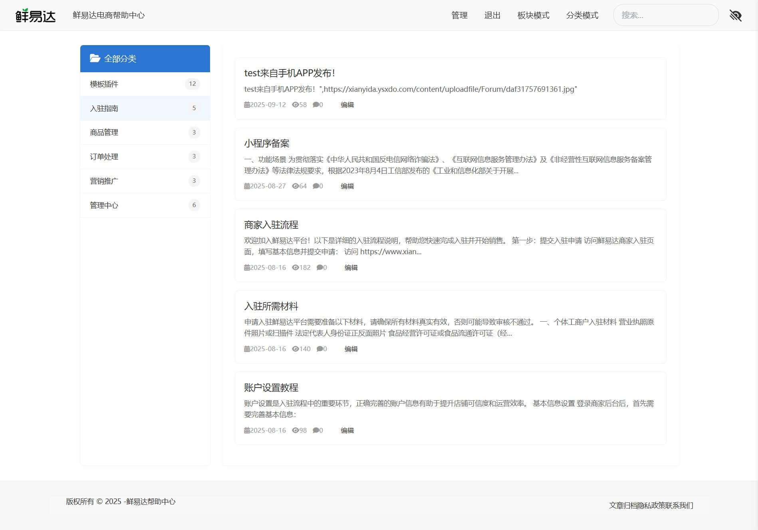The image size is (758, 530).
Task: Switch to 板块模式 view
Action: tap(533, 16)
